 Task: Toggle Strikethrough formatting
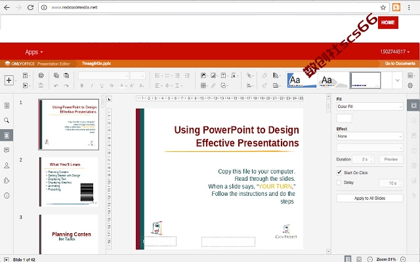(112, 86)
